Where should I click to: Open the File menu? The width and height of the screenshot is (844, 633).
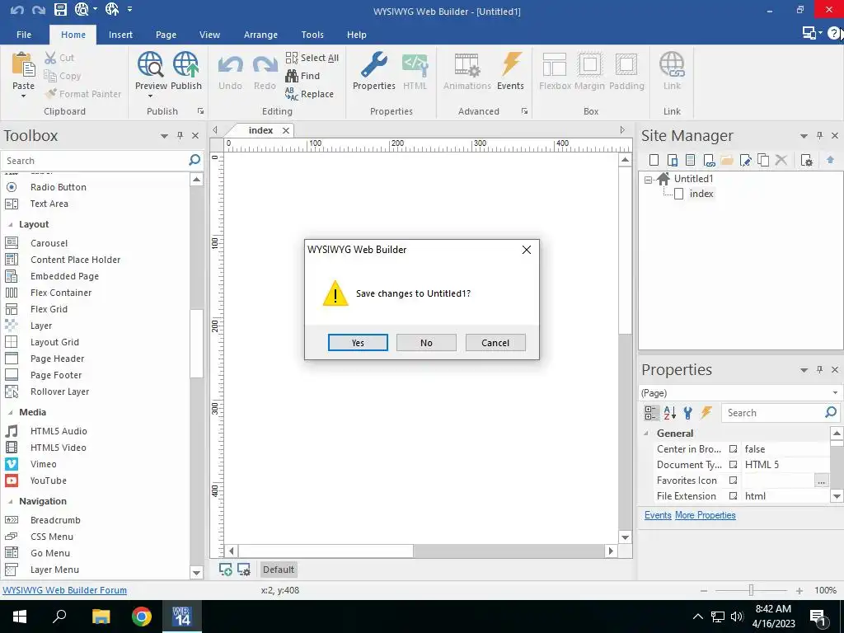pos(24,35)
